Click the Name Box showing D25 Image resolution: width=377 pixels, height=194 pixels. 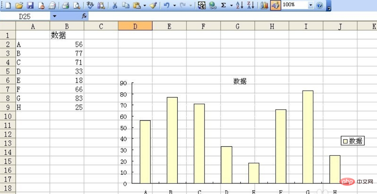pyautogui.click(x=25, y=16)
